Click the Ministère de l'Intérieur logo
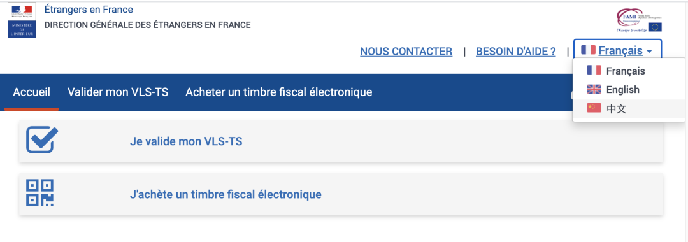The image size is (688, 242). [x=22, y=20]
